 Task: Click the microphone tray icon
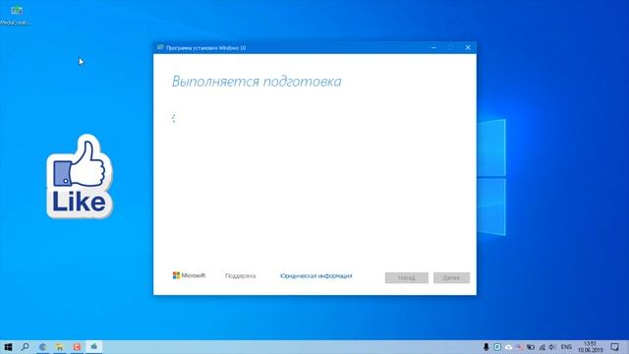coord(486,347)
